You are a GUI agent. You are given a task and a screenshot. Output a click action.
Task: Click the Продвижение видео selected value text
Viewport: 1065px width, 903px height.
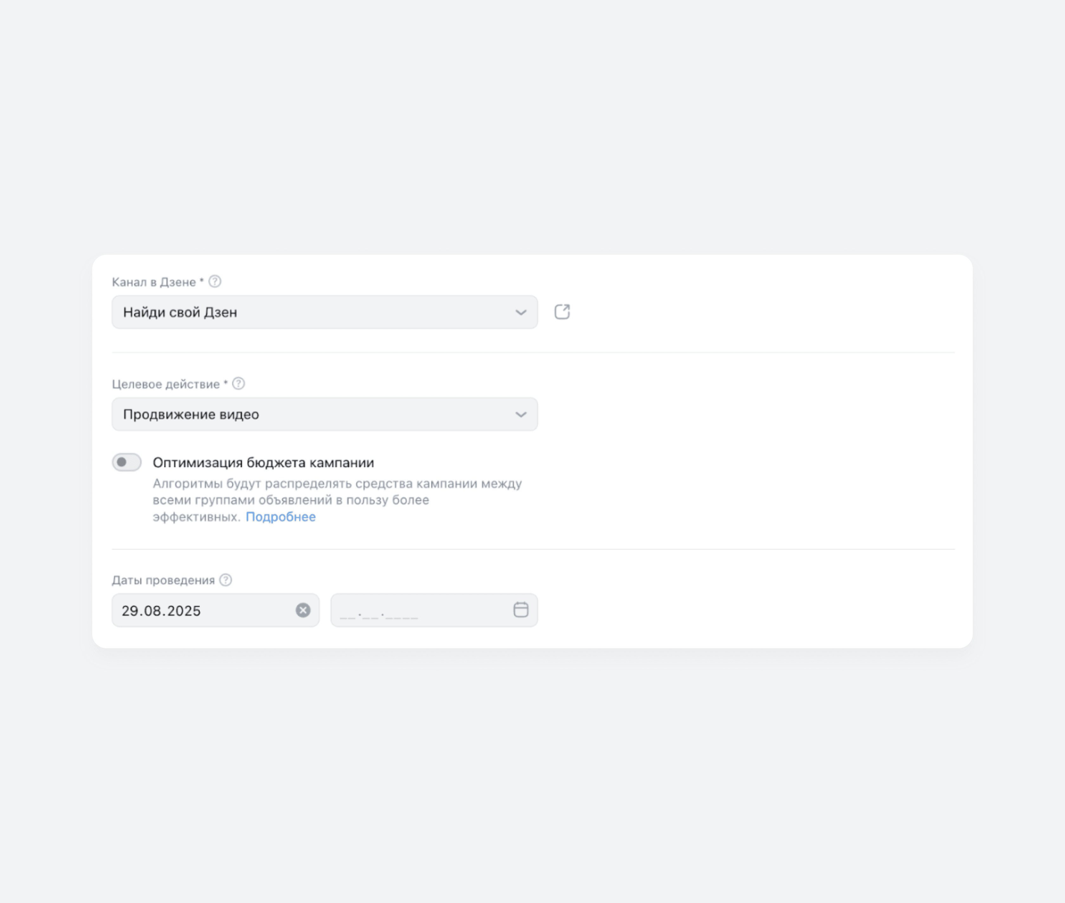[x=191, y=414]
